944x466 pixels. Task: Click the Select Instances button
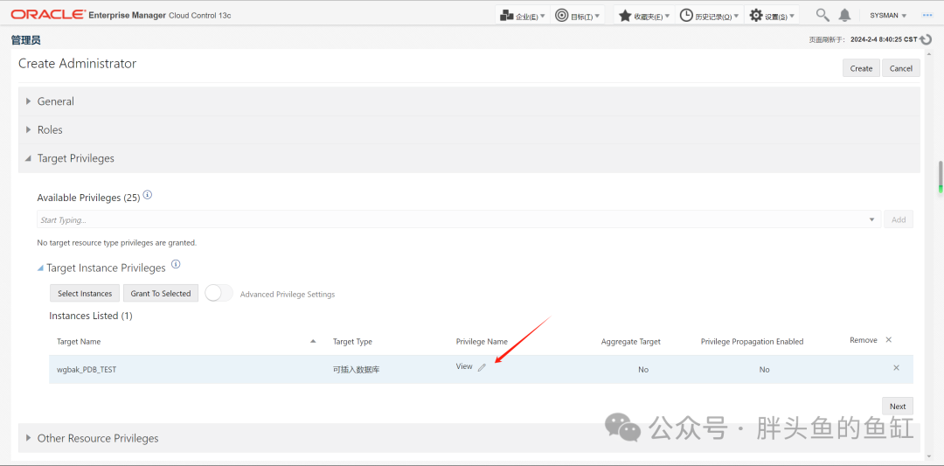click(85, 293)
